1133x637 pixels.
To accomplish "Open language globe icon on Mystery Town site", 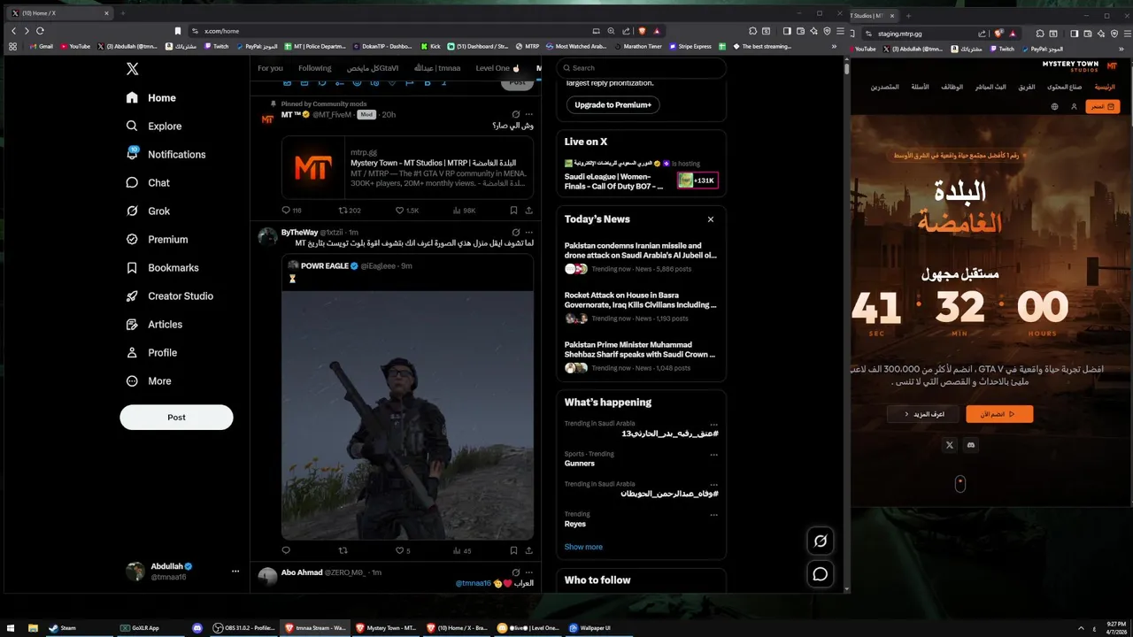I will (x=1054, y=106).
